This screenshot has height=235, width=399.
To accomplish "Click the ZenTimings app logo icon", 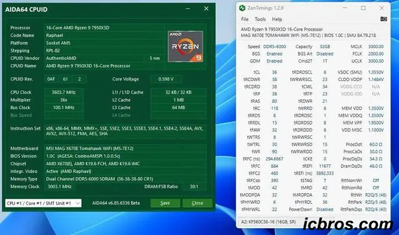I will pos(243,8).
